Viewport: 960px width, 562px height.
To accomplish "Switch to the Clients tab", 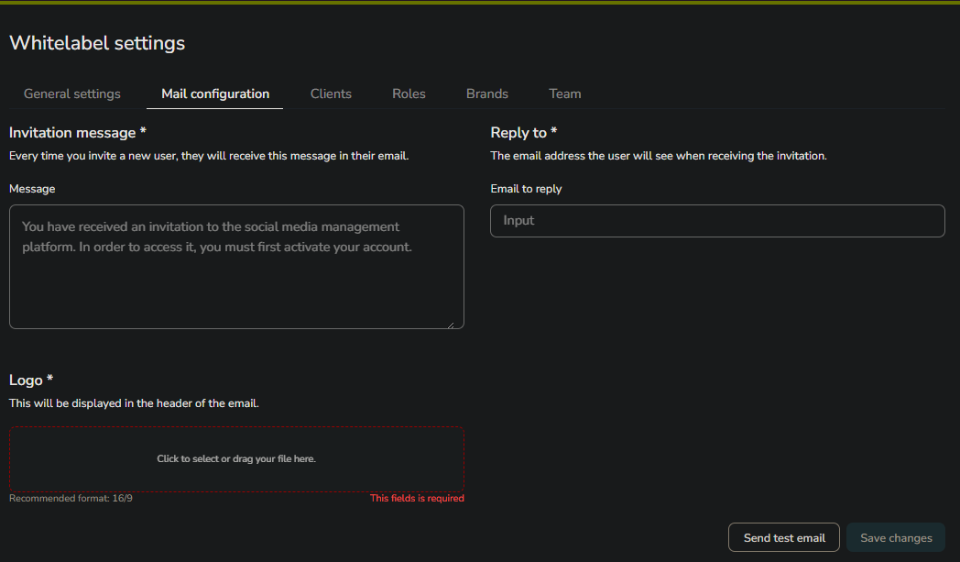I will tap(331, 94).
